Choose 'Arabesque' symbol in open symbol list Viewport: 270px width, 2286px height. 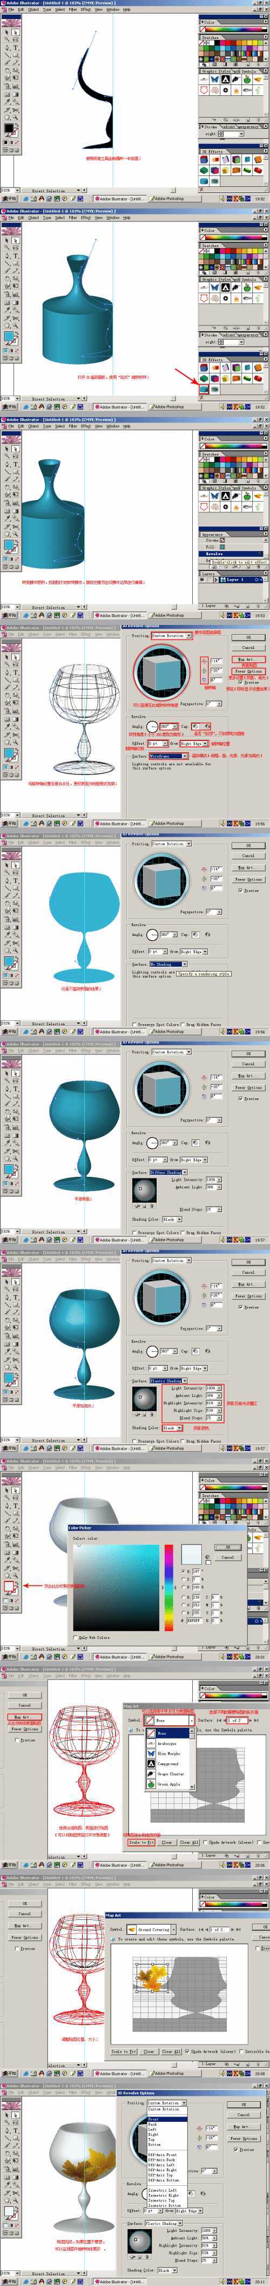(x=168, y=1744)
